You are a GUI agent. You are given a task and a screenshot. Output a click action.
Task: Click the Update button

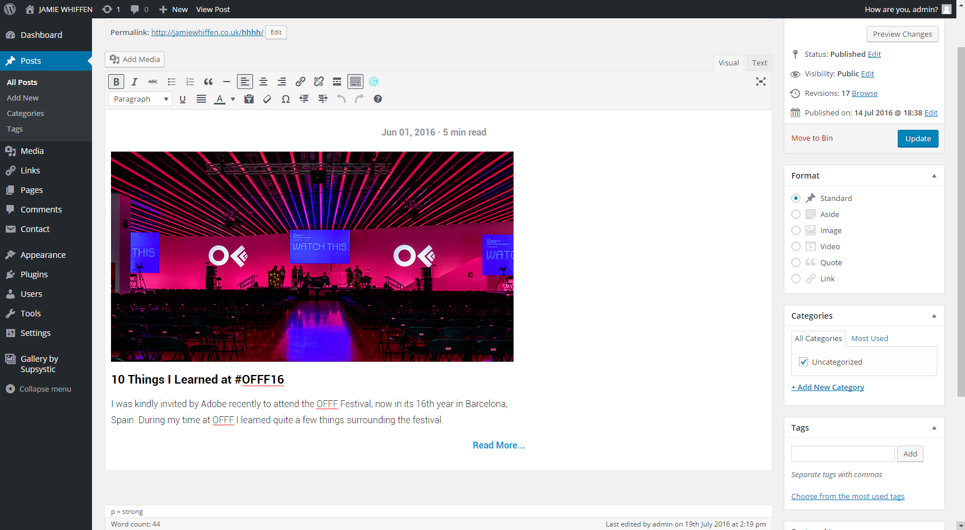point(918,138)
